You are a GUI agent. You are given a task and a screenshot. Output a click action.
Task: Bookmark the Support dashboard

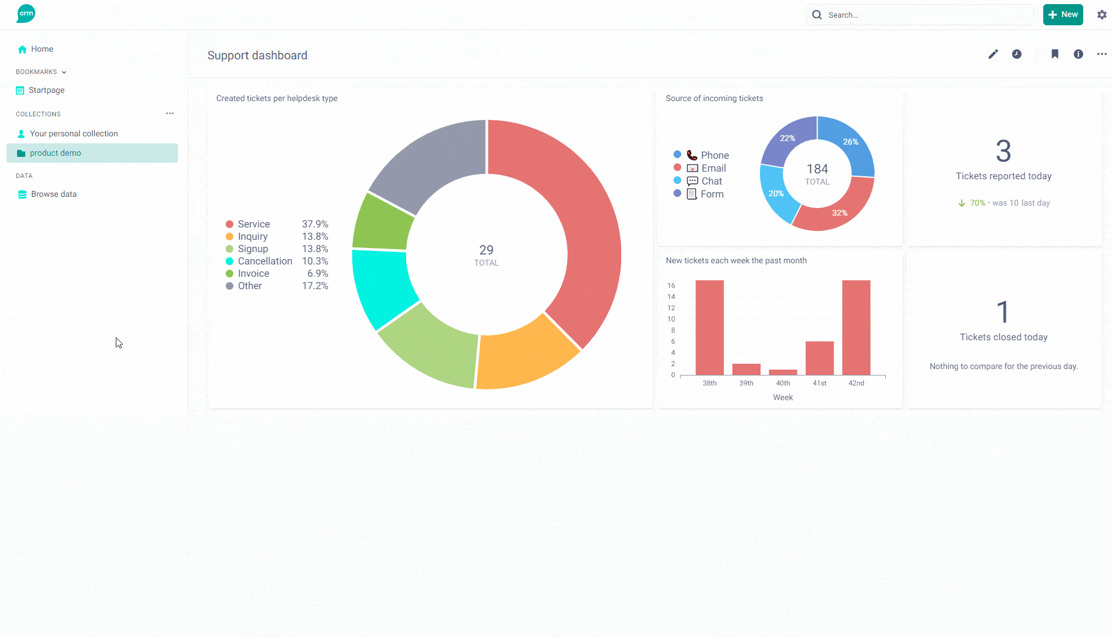coord(1055,54)
